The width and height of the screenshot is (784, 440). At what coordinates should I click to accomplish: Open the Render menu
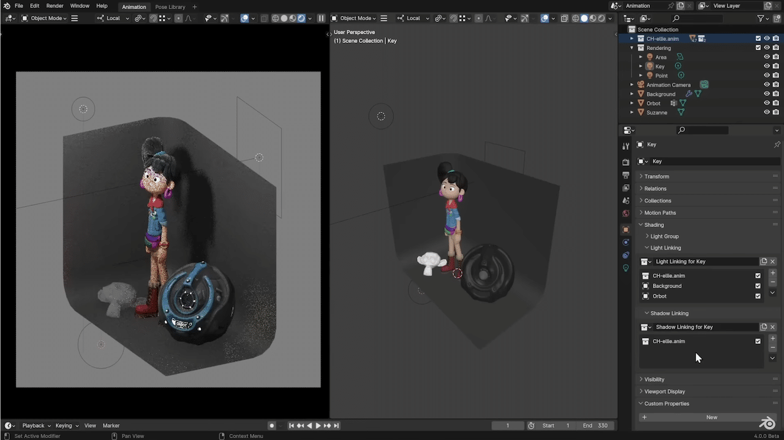pos(55,6)
